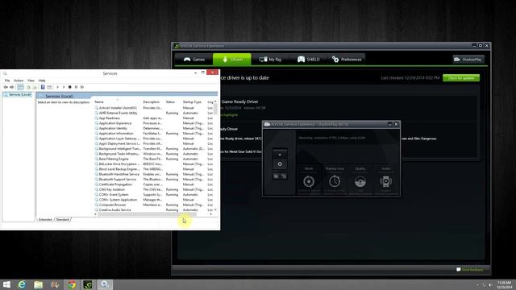Open the ShadowPlay Quality setting

360,180
